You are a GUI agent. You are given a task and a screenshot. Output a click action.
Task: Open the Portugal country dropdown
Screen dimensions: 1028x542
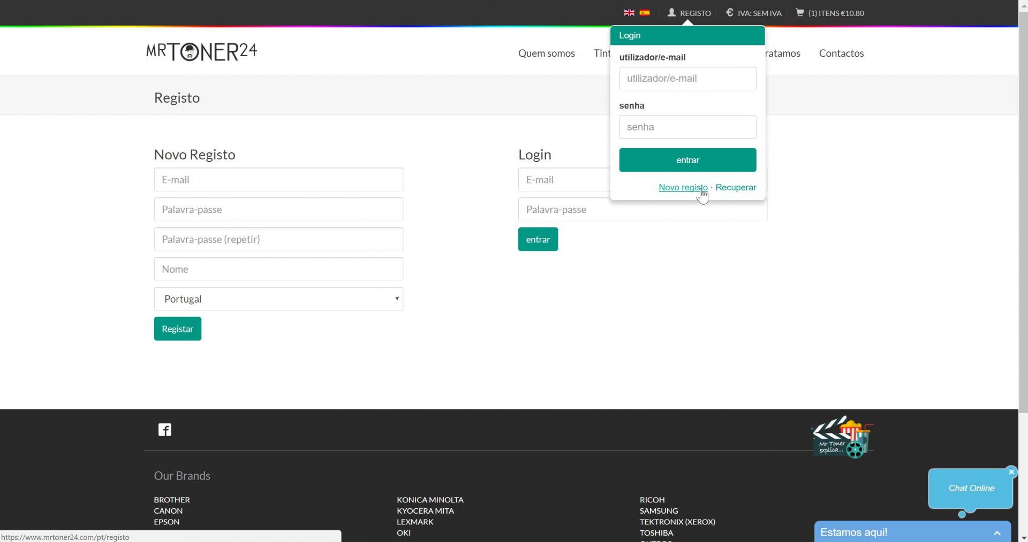278,299
